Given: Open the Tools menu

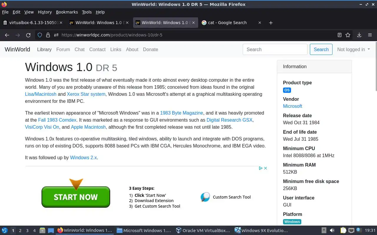Looking at the screenshot, I should pyautogui.click(x=87, y=12).
